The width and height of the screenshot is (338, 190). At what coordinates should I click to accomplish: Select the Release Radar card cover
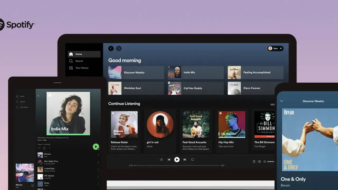pos(124,125)
